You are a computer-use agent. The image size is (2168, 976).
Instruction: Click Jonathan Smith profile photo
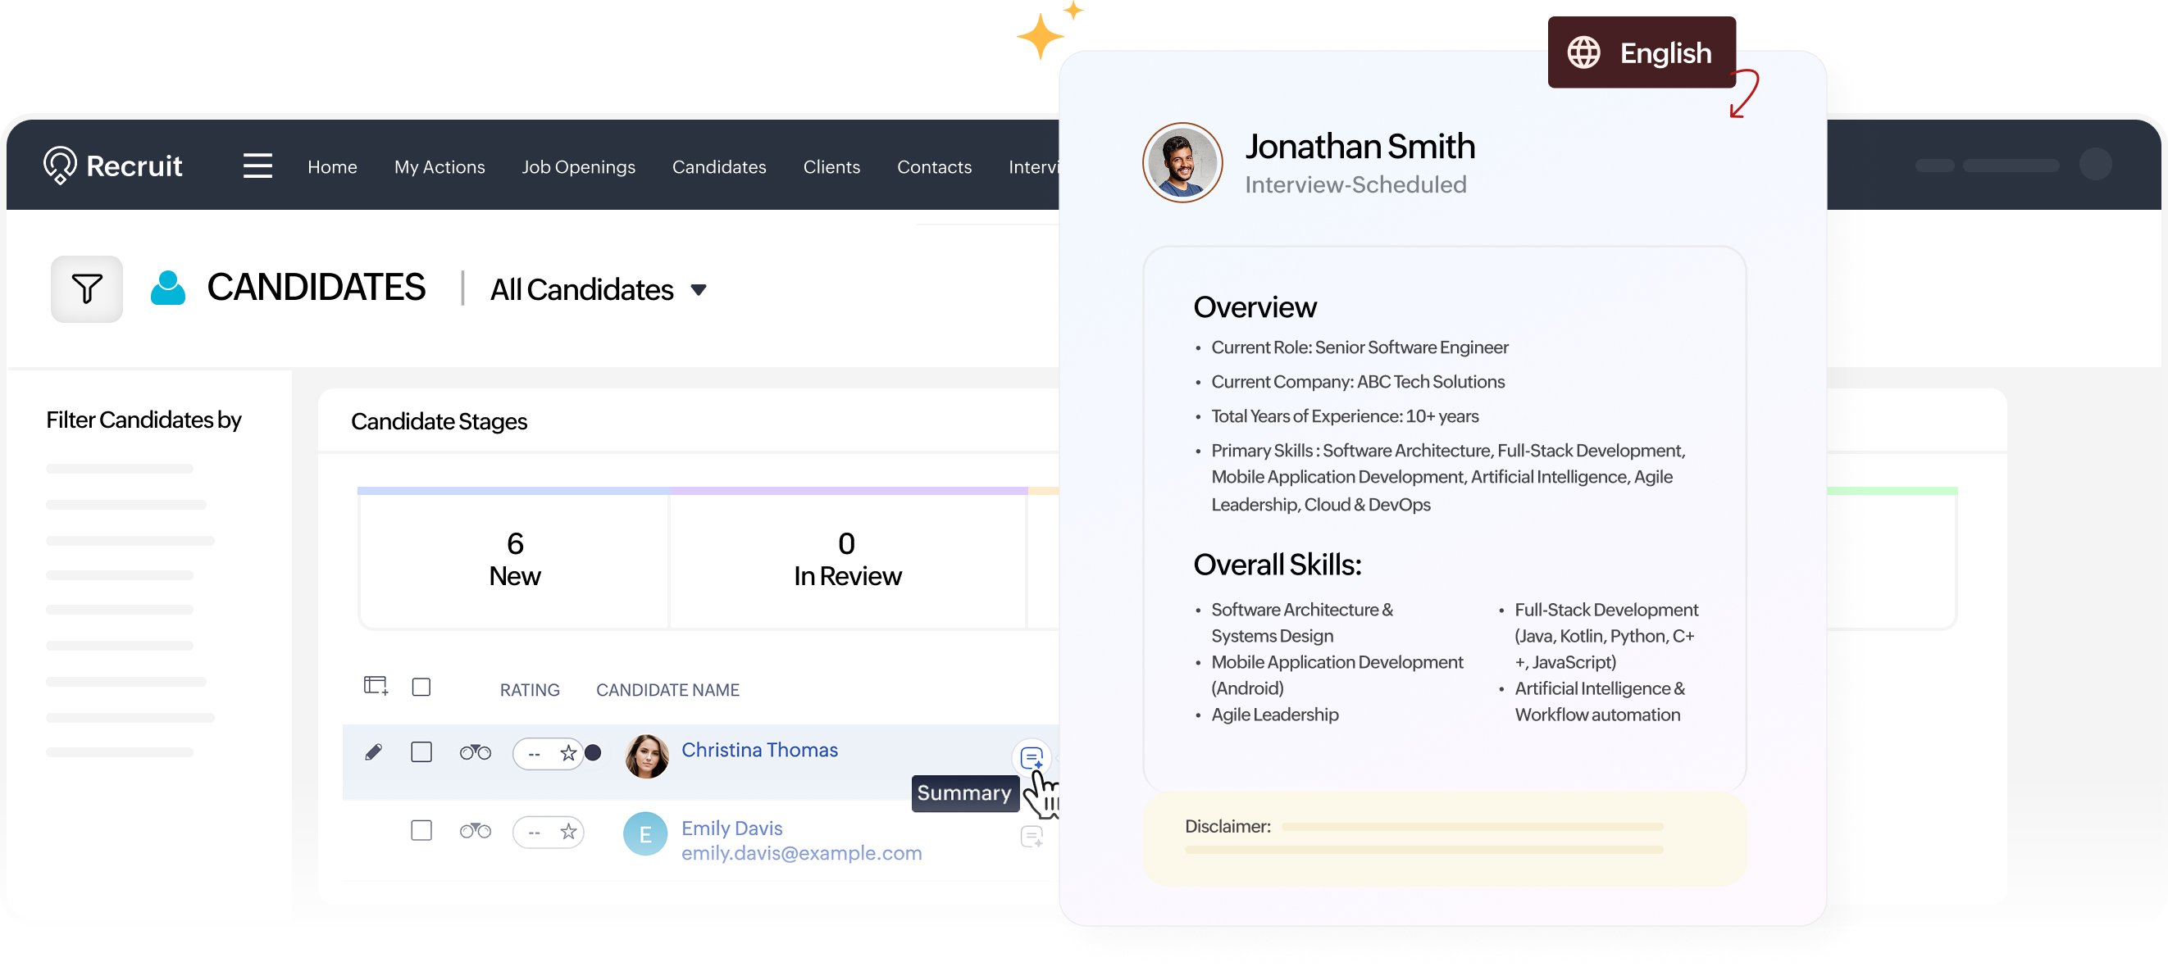(x=1182, y=162)
